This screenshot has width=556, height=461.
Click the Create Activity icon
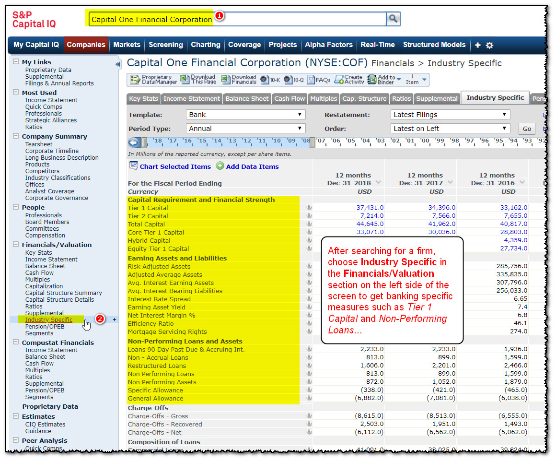point(339,79)
